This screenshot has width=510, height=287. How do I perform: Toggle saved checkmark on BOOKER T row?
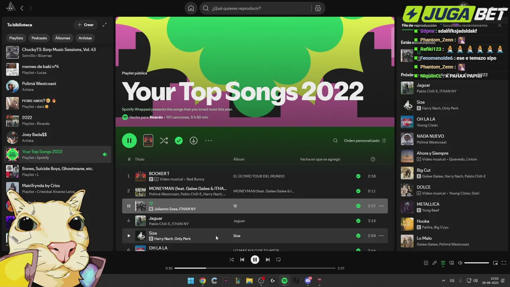[x=358, y=176]
